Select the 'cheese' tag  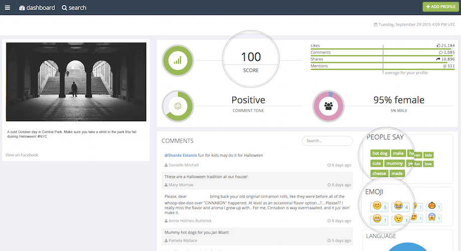[x=379, y=173]
